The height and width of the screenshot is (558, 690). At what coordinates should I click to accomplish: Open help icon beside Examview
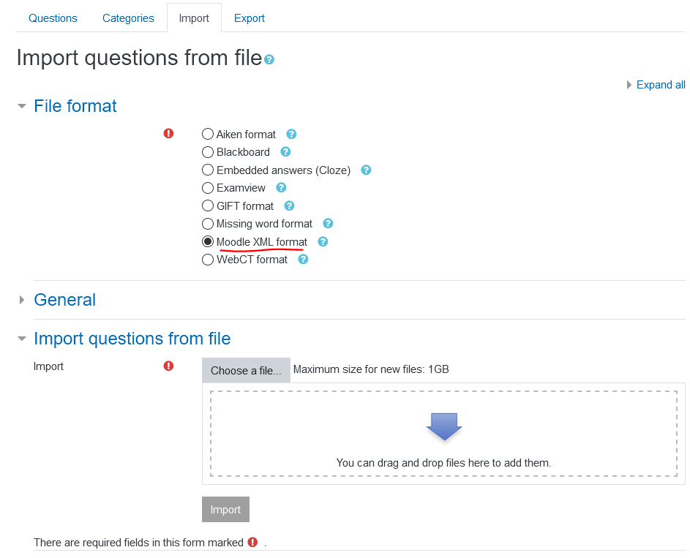pyautogui.click(x=281, y=188)
